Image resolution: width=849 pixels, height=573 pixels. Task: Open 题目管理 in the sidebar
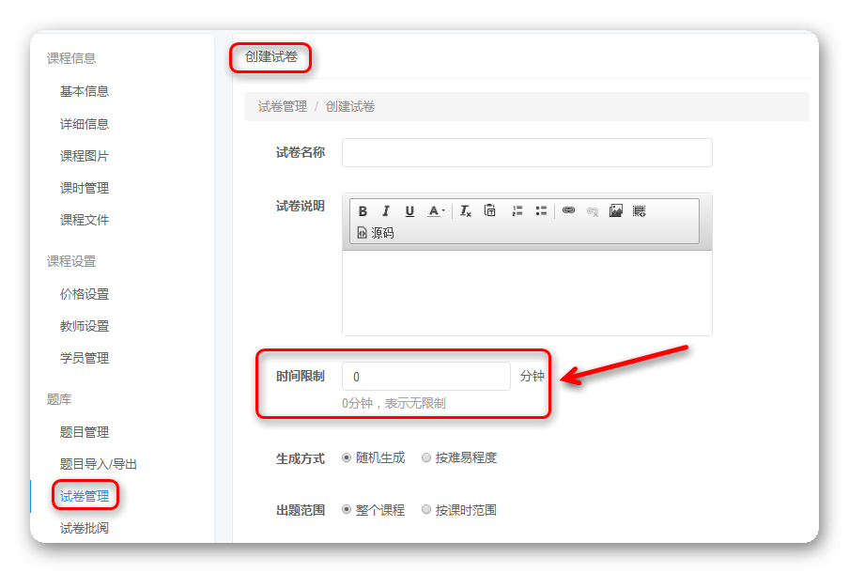click(x=85, y=432)
